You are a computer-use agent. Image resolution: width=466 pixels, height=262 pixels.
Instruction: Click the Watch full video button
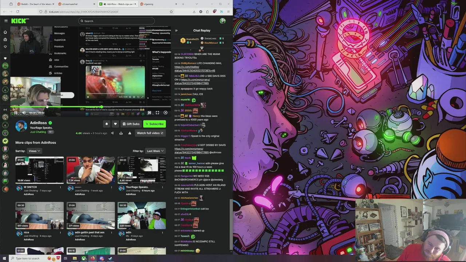[150, 133]
